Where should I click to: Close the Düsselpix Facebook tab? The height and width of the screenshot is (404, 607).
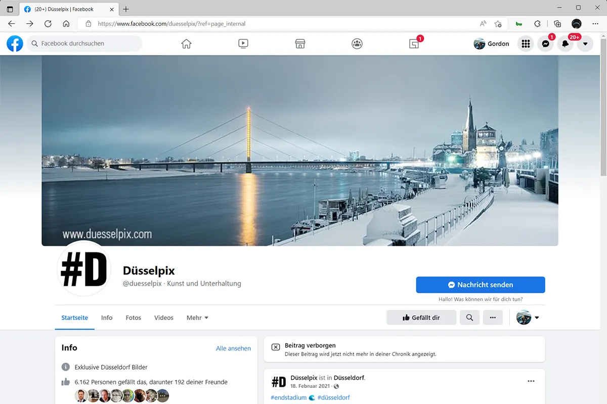112,9
